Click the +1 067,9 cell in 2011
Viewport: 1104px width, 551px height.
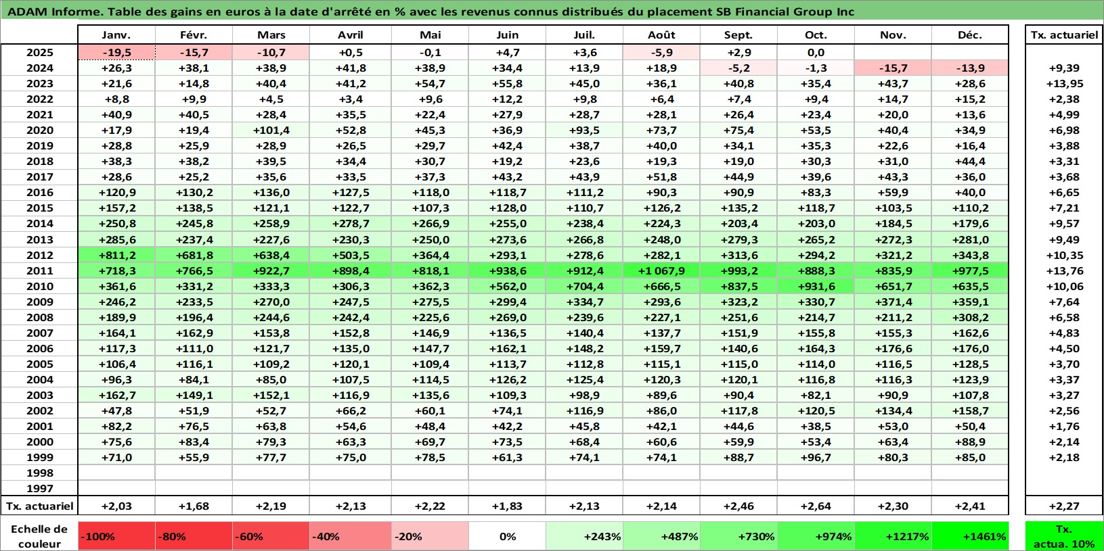pos(661,270)
